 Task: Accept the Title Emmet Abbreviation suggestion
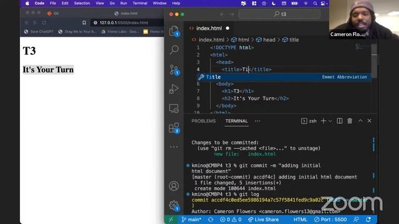click(284, 77)
